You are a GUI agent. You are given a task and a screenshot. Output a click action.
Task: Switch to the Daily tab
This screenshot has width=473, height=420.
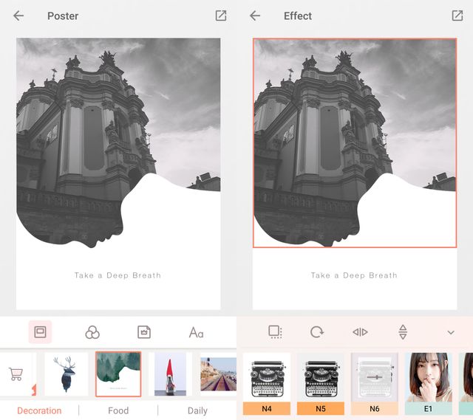tap(197, 410)
